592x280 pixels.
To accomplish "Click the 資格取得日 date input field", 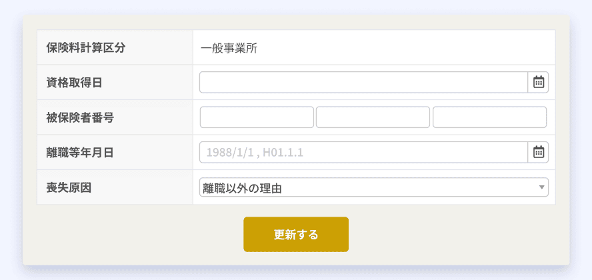I will point(363,82).
